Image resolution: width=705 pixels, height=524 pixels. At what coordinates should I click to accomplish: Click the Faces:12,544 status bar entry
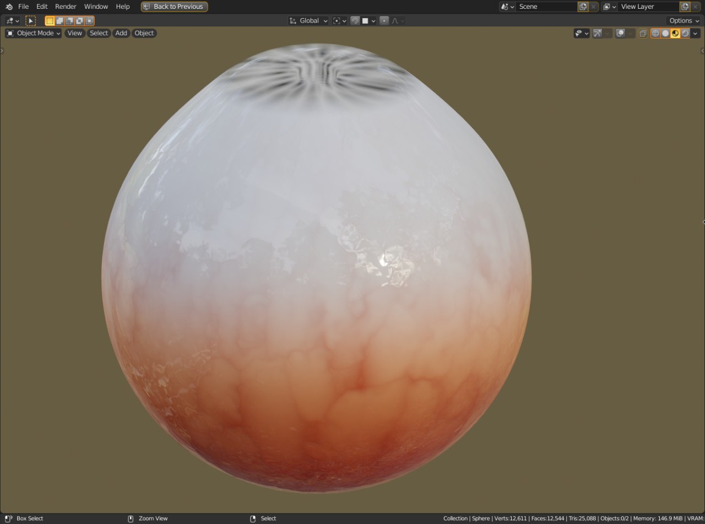tap(547, 518)
